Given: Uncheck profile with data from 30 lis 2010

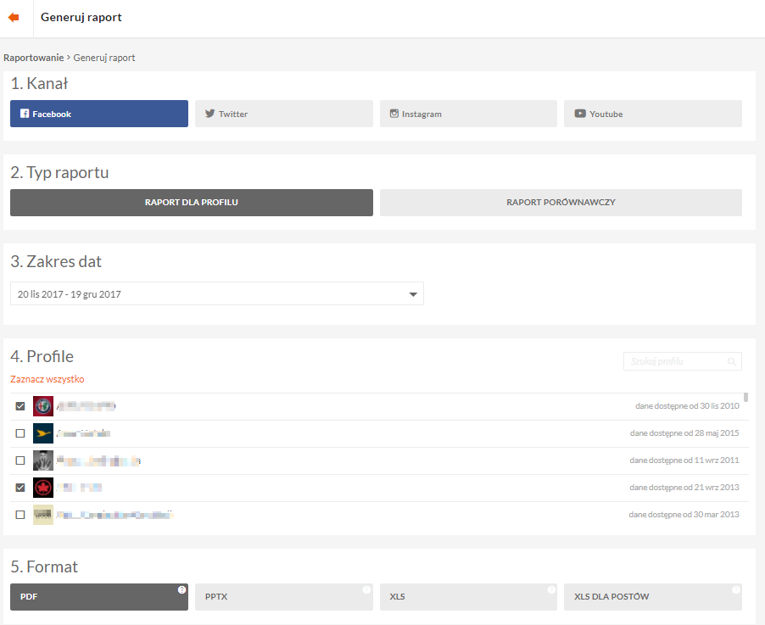Looking at the screenshot, I should click(x=20, y=406).
